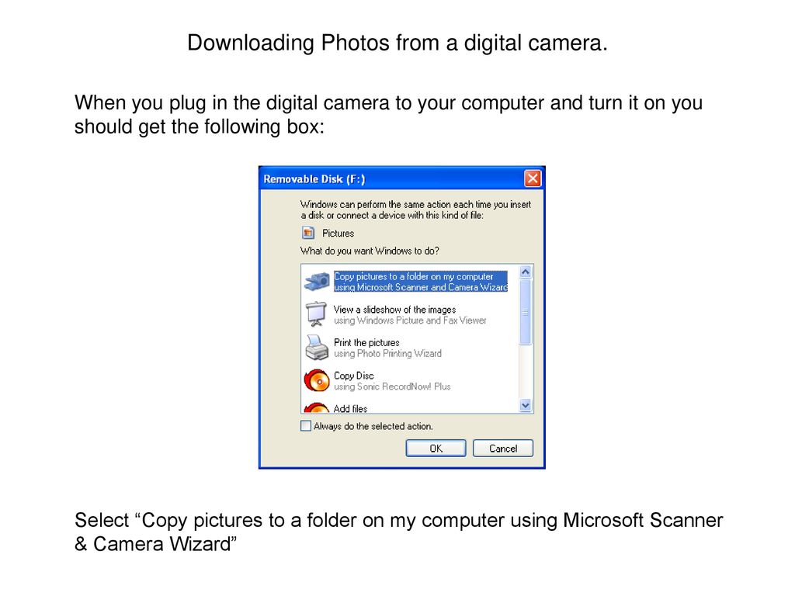The height and width of the screenshot is (596, 795).
Task: Close the Removable Disk (F:) dialog
Action: (533, 178)
